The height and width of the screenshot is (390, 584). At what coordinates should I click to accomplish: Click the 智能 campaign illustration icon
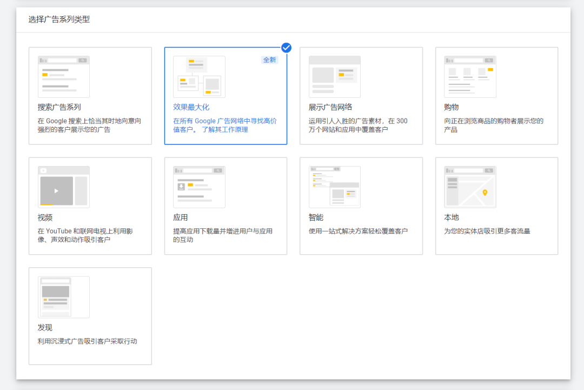pos(335,187)
